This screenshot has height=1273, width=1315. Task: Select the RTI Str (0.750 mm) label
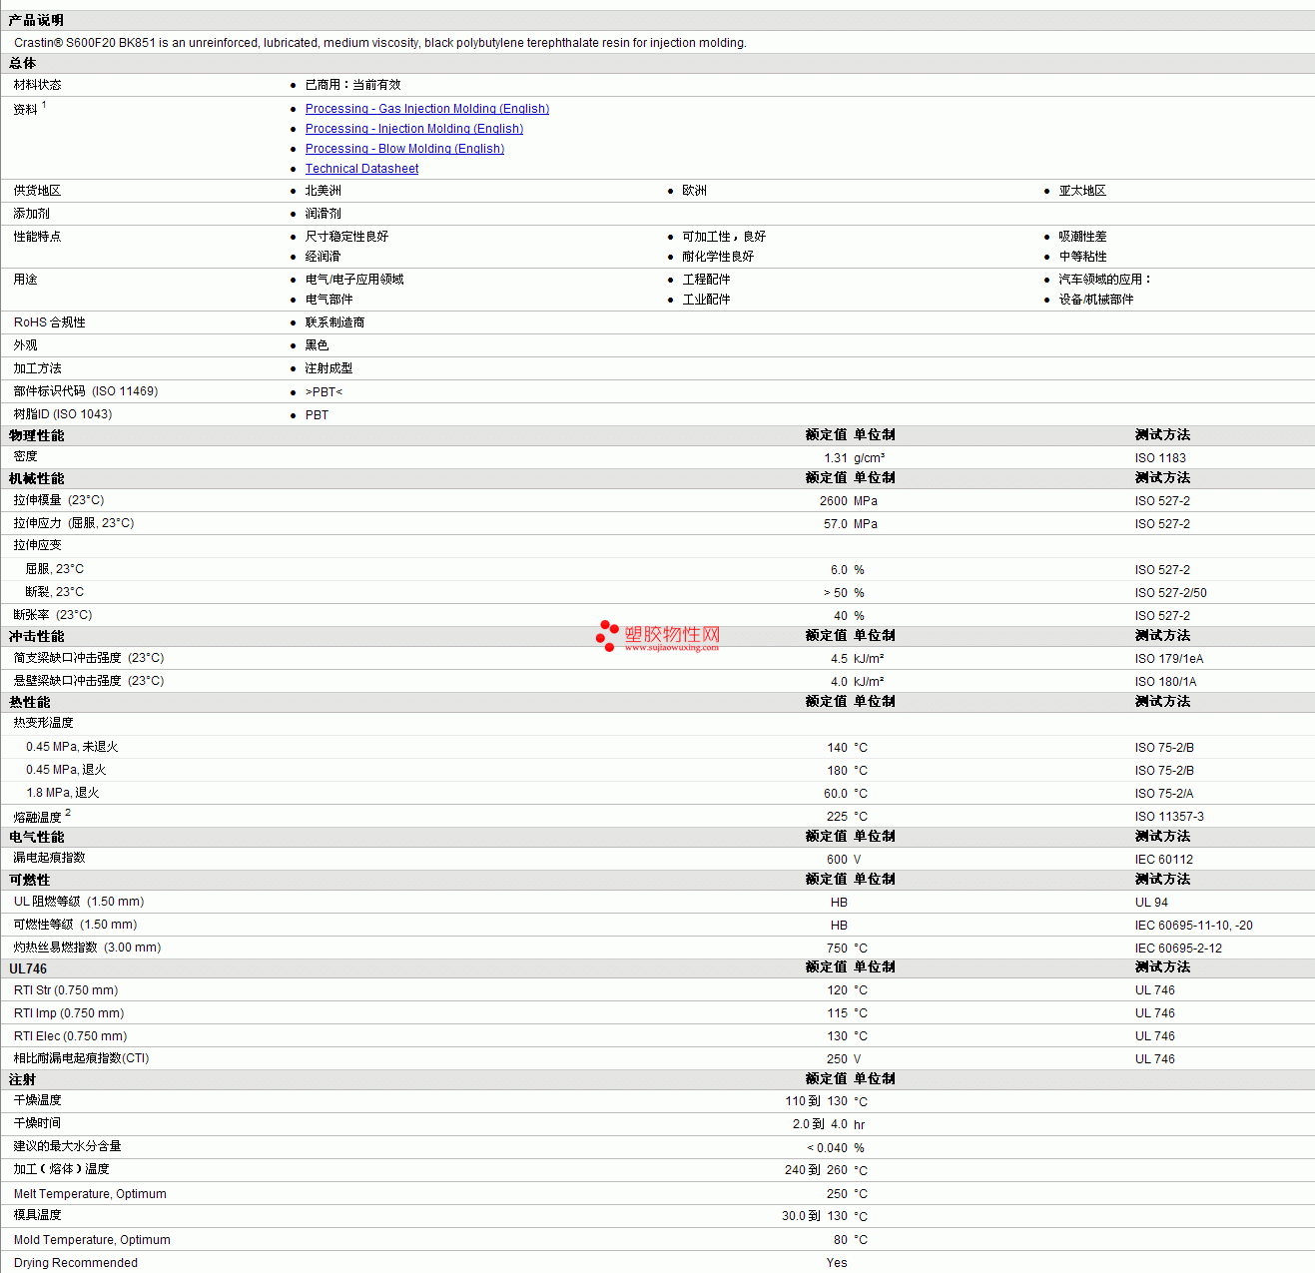pyautogui.click(x=66, y=990)
